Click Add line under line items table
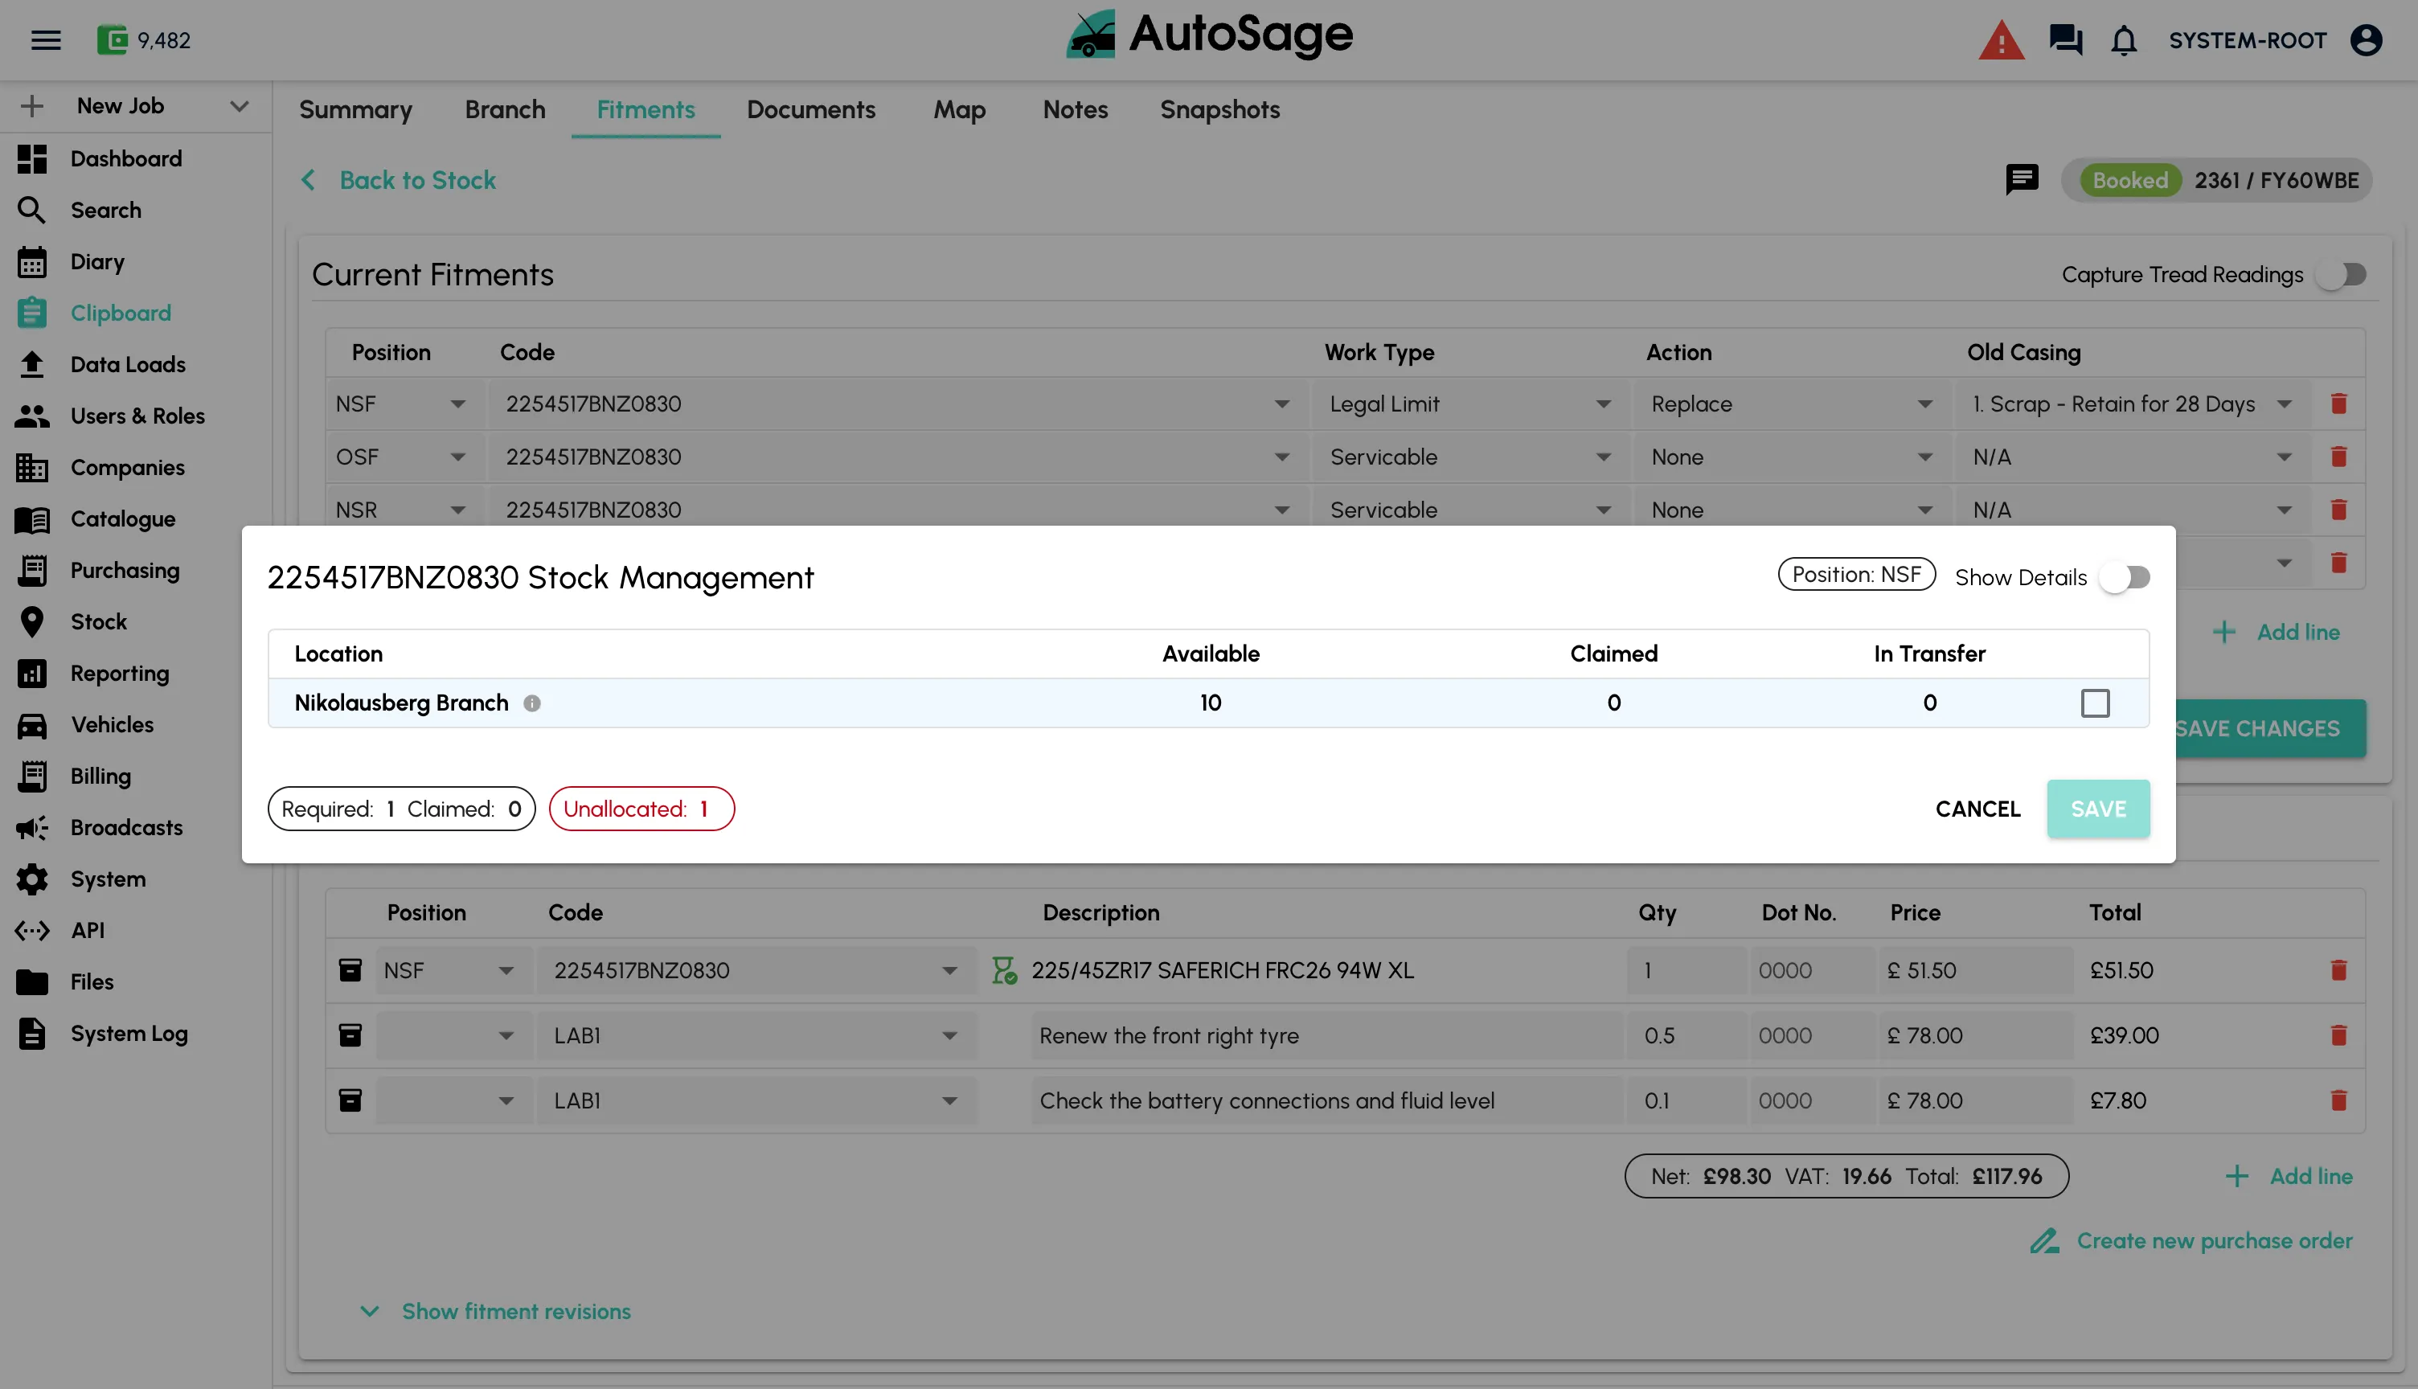The height and width of the screenshot is (1389, 2418). pos(2289,1176)
